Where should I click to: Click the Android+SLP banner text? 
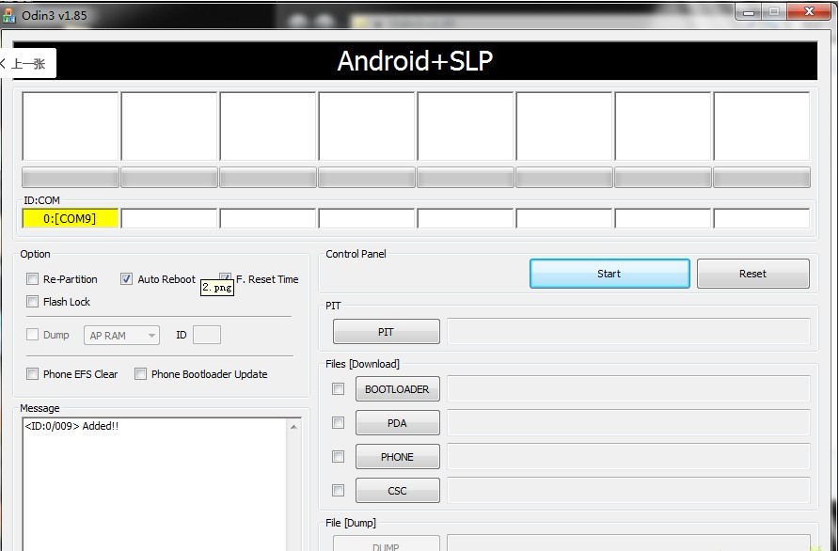pos(415,61)
